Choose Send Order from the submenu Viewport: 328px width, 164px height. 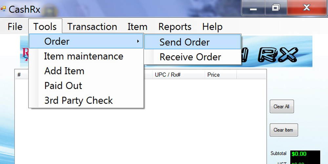[193, 42]
